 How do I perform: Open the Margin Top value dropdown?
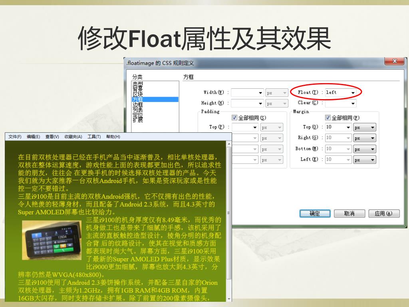click(348, 128)
